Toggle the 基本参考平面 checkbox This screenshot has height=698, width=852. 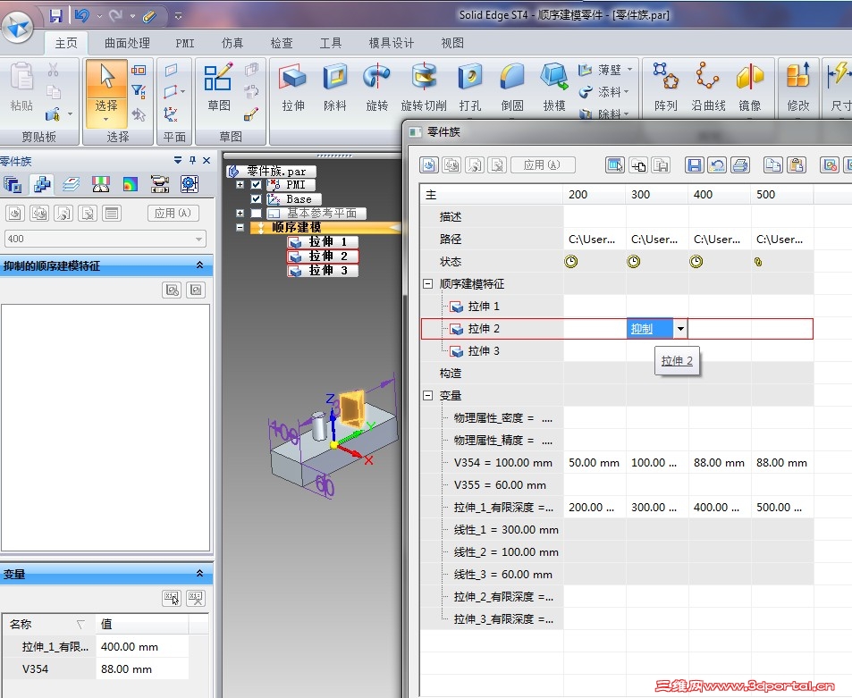256,213
